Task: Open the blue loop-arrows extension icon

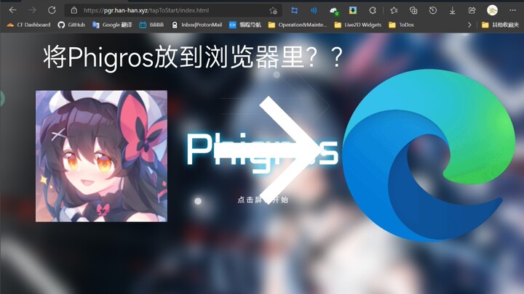Action: click(295, 11)
